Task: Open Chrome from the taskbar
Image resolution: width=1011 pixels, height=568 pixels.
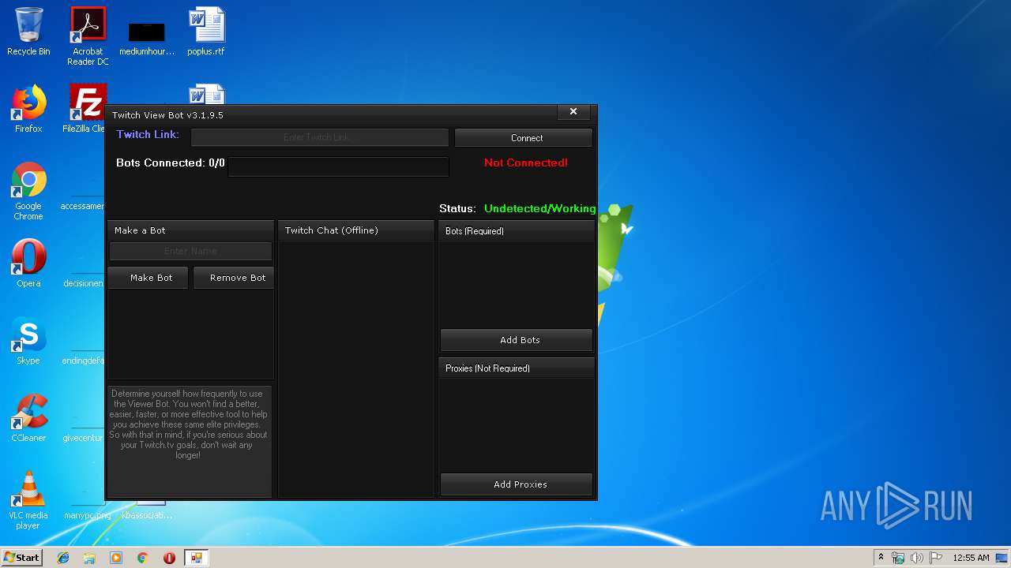Action: (x=143, y=558)
